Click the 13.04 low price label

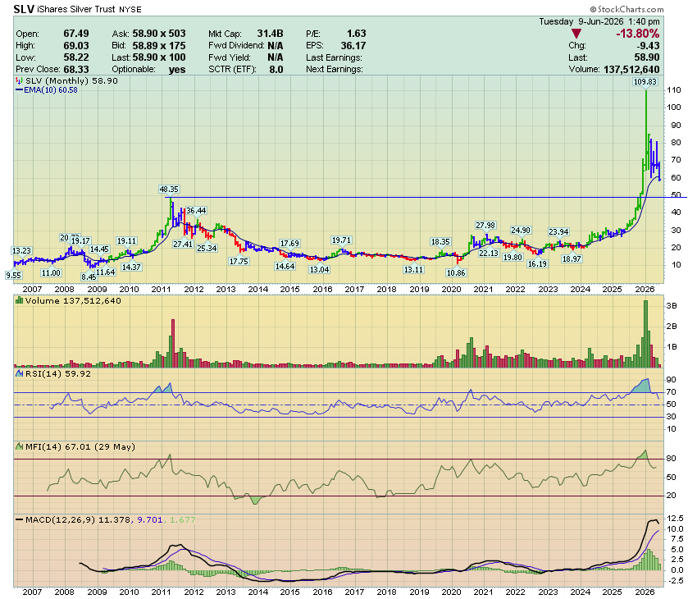pyautogui.click(x=319, y=269)
